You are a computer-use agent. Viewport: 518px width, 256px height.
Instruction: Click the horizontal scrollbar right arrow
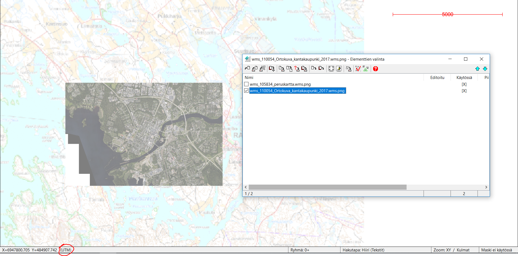486,187
